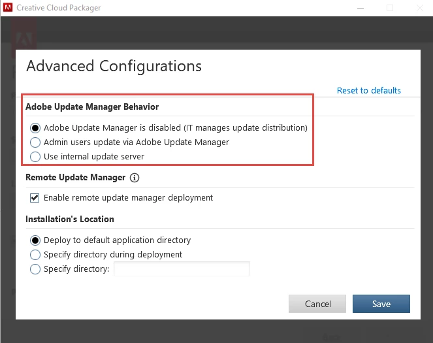Viewport: 433px width, 343px height.
Task: Select Adobe Update Manager is disabled option
Action: (x=35, y=128)
